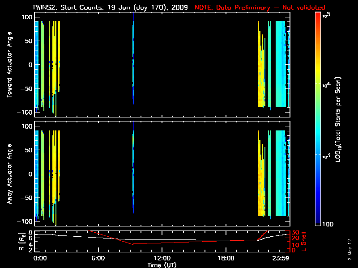Click the Away Actuator Angle axis label
The width and height of the screenshot is (358, 268).
(9, 174)
